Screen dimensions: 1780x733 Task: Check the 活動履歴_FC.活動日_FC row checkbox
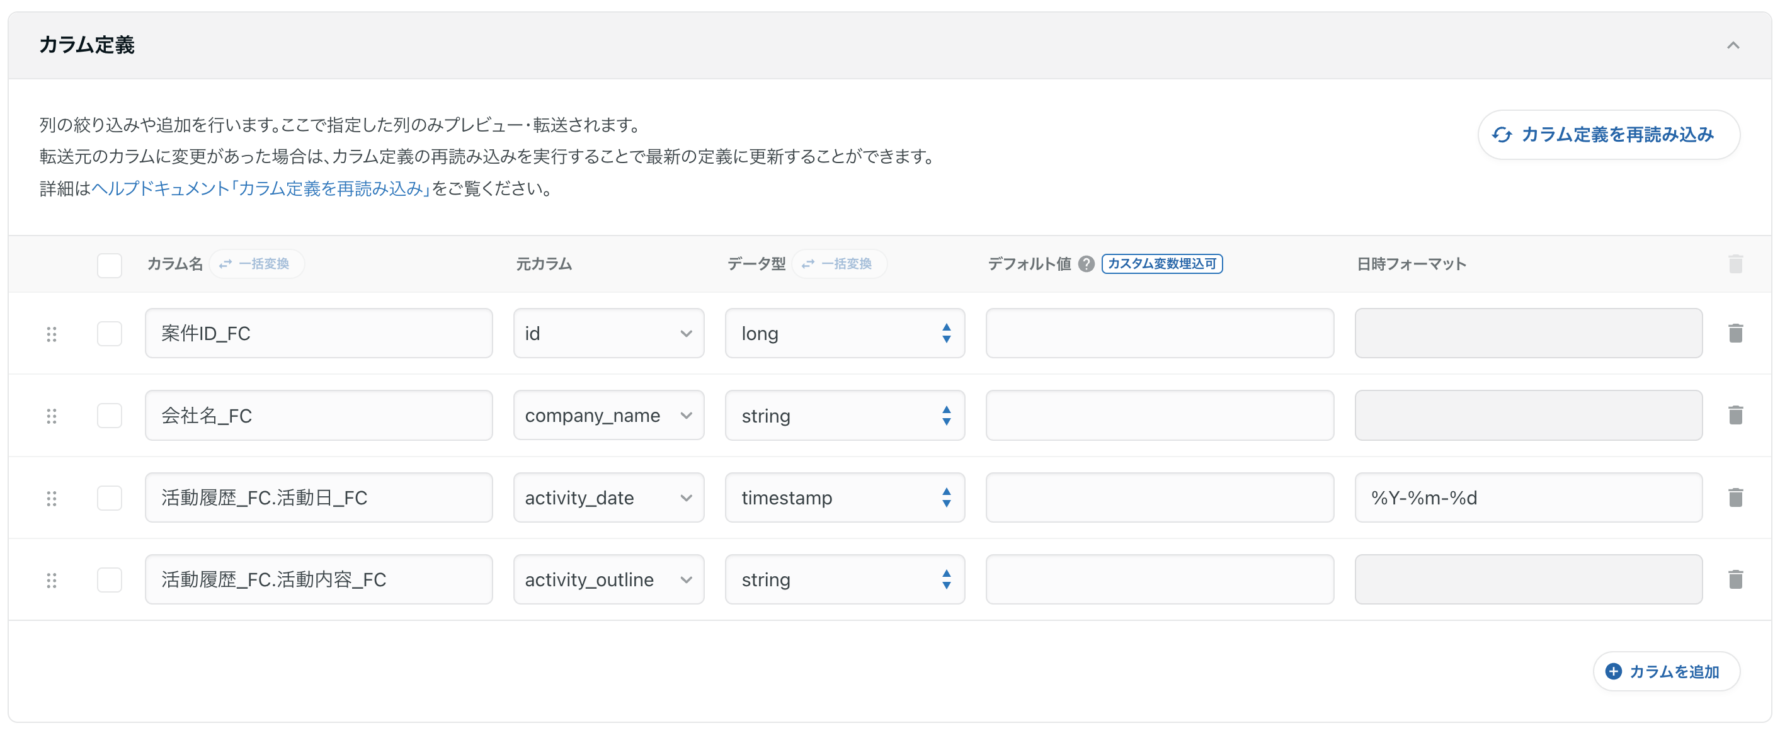point(109,498)
